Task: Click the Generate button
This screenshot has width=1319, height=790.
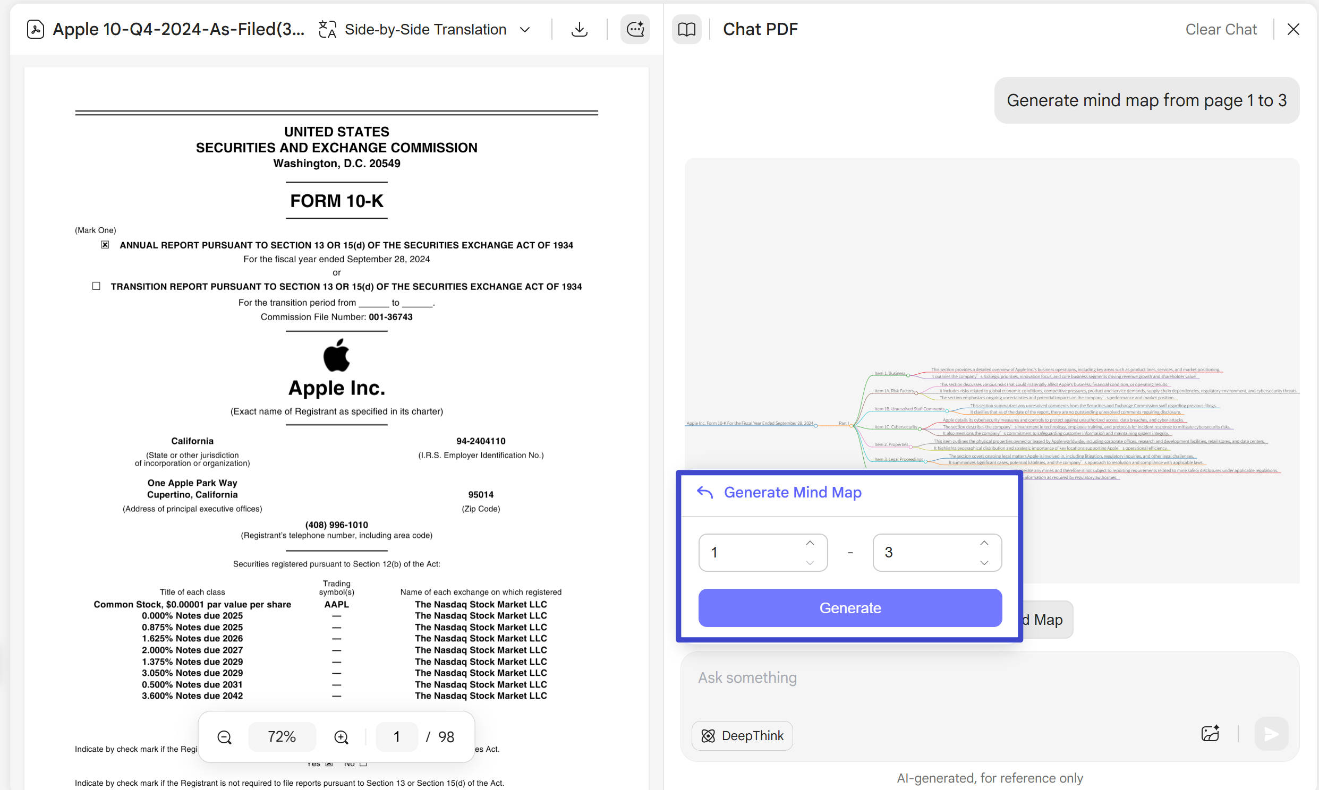Action: click(850, 608)
